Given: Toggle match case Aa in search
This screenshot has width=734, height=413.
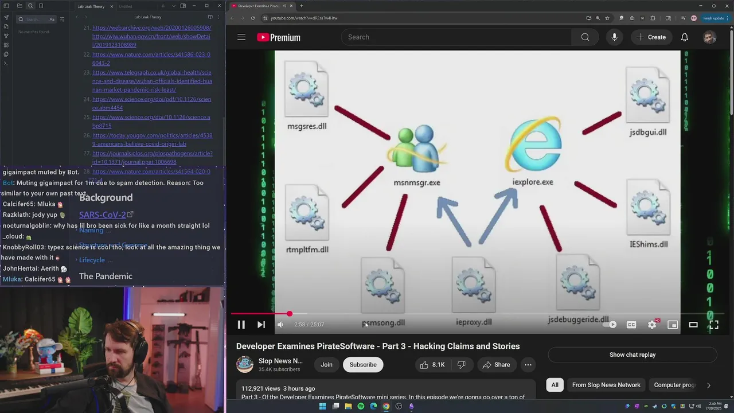Looking at the screenshot, I should (52, 19).
